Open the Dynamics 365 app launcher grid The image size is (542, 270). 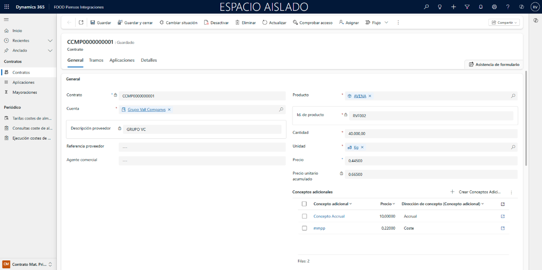click(7, 7)
